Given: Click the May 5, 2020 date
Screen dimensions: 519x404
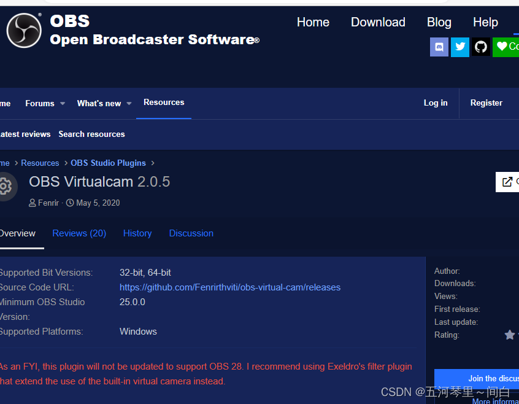Looking at the screenshot, I should point(98,203).
